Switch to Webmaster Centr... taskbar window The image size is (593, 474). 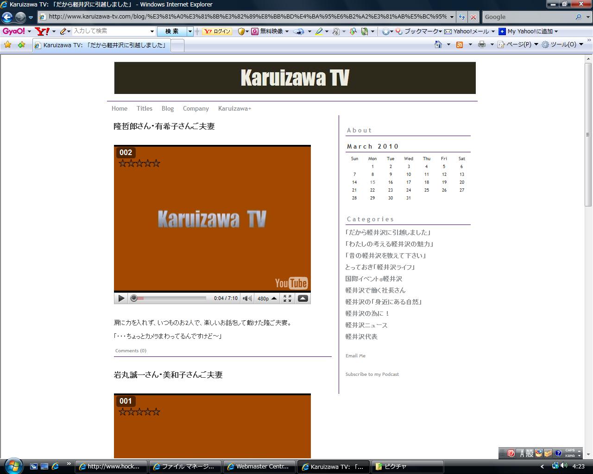259,467
